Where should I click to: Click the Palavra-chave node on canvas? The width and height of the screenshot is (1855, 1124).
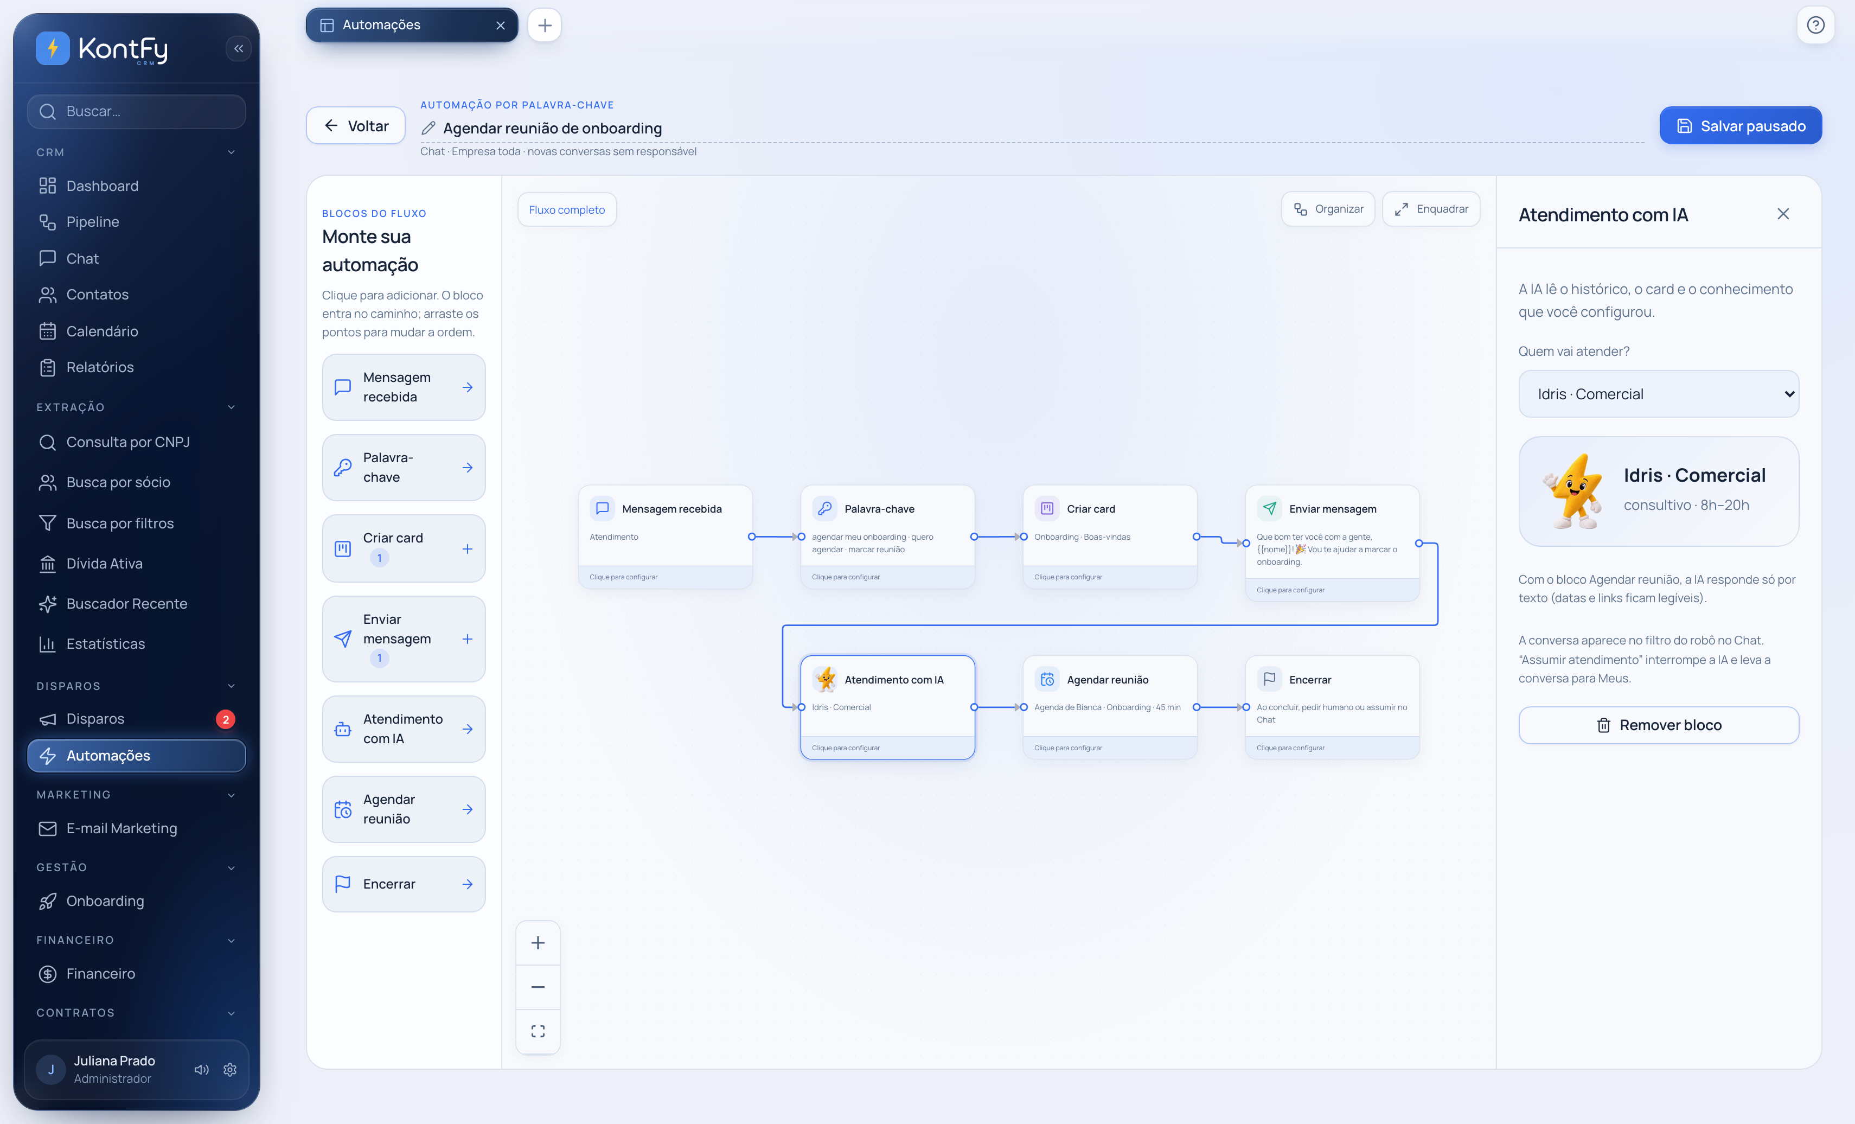pos(887,537)
